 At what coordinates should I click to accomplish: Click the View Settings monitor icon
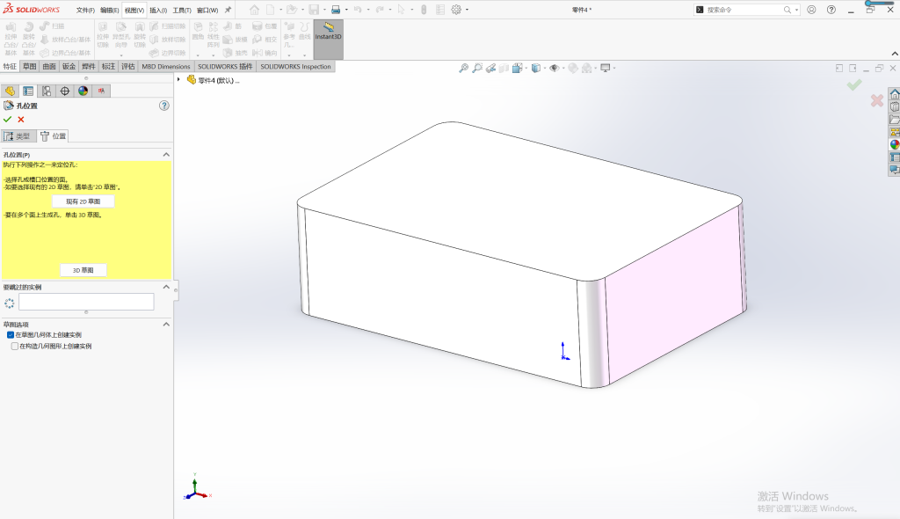point(605,68)
